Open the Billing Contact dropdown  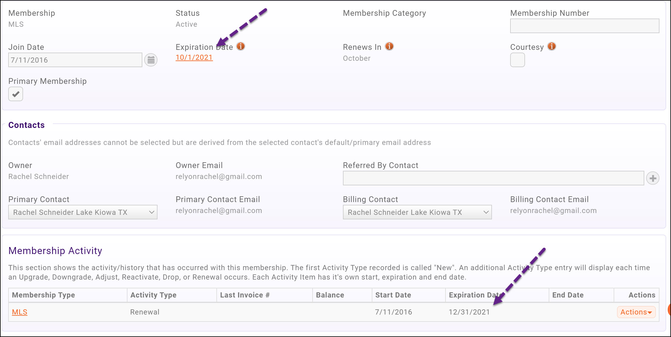click(x=417, y=212)
